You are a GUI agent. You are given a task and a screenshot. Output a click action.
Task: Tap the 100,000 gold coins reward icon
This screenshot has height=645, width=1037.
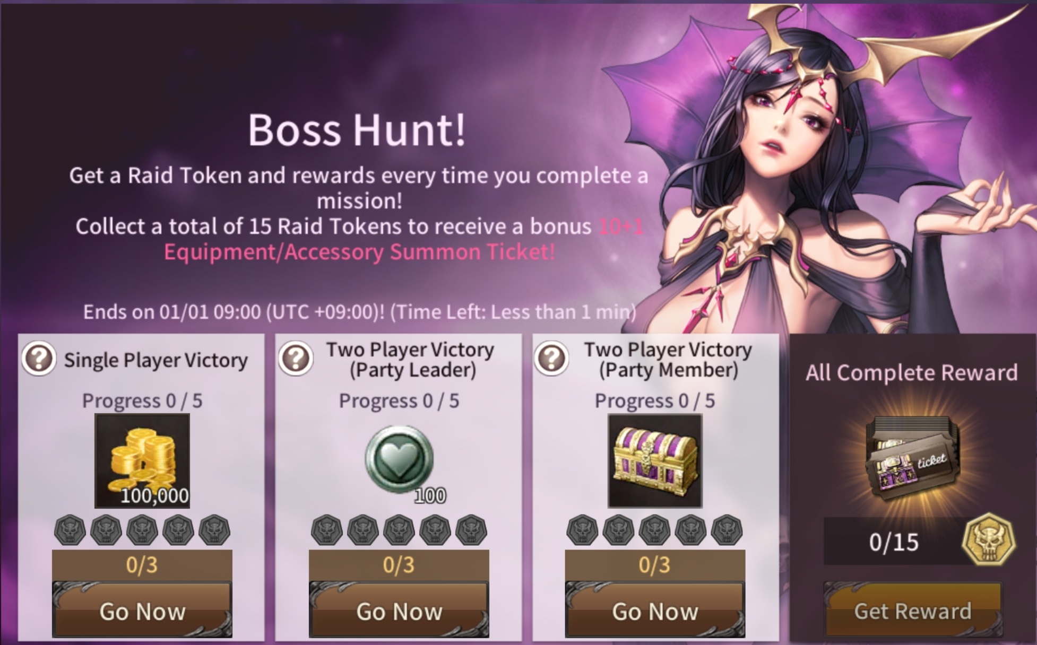[142, 461]
